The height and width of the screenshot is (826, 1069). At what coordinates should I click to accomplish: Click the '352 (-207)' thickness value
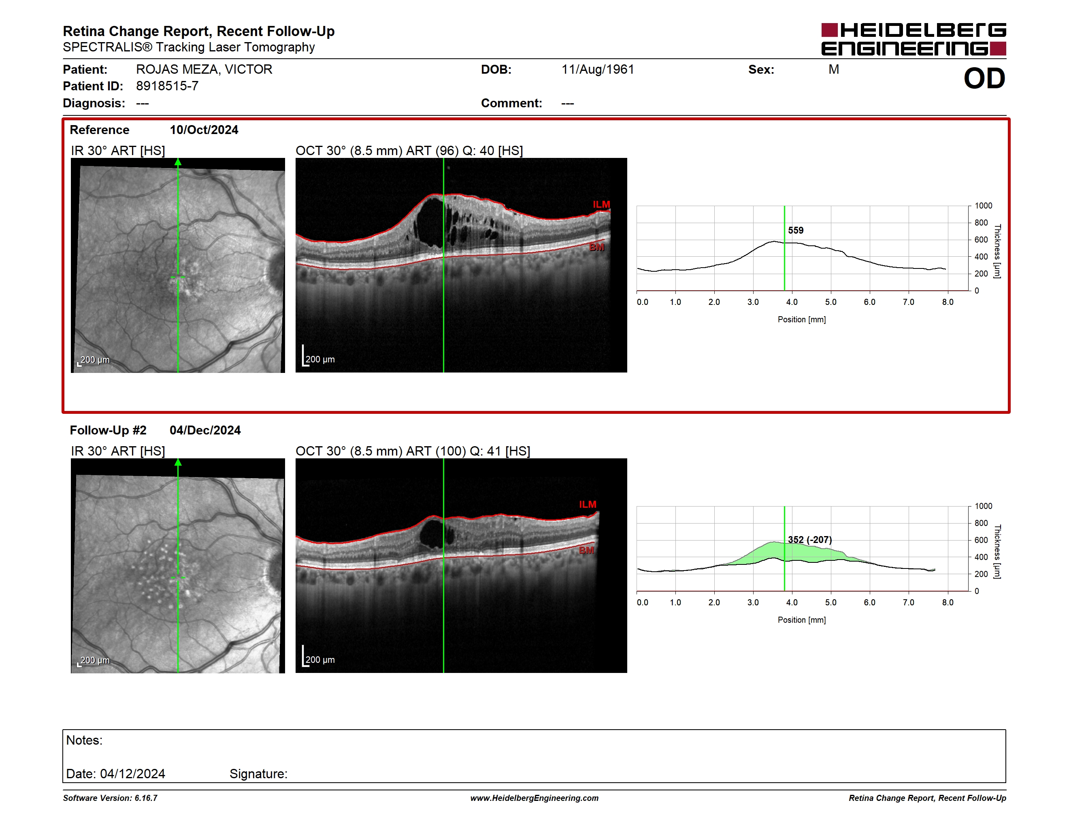(809, 540)
